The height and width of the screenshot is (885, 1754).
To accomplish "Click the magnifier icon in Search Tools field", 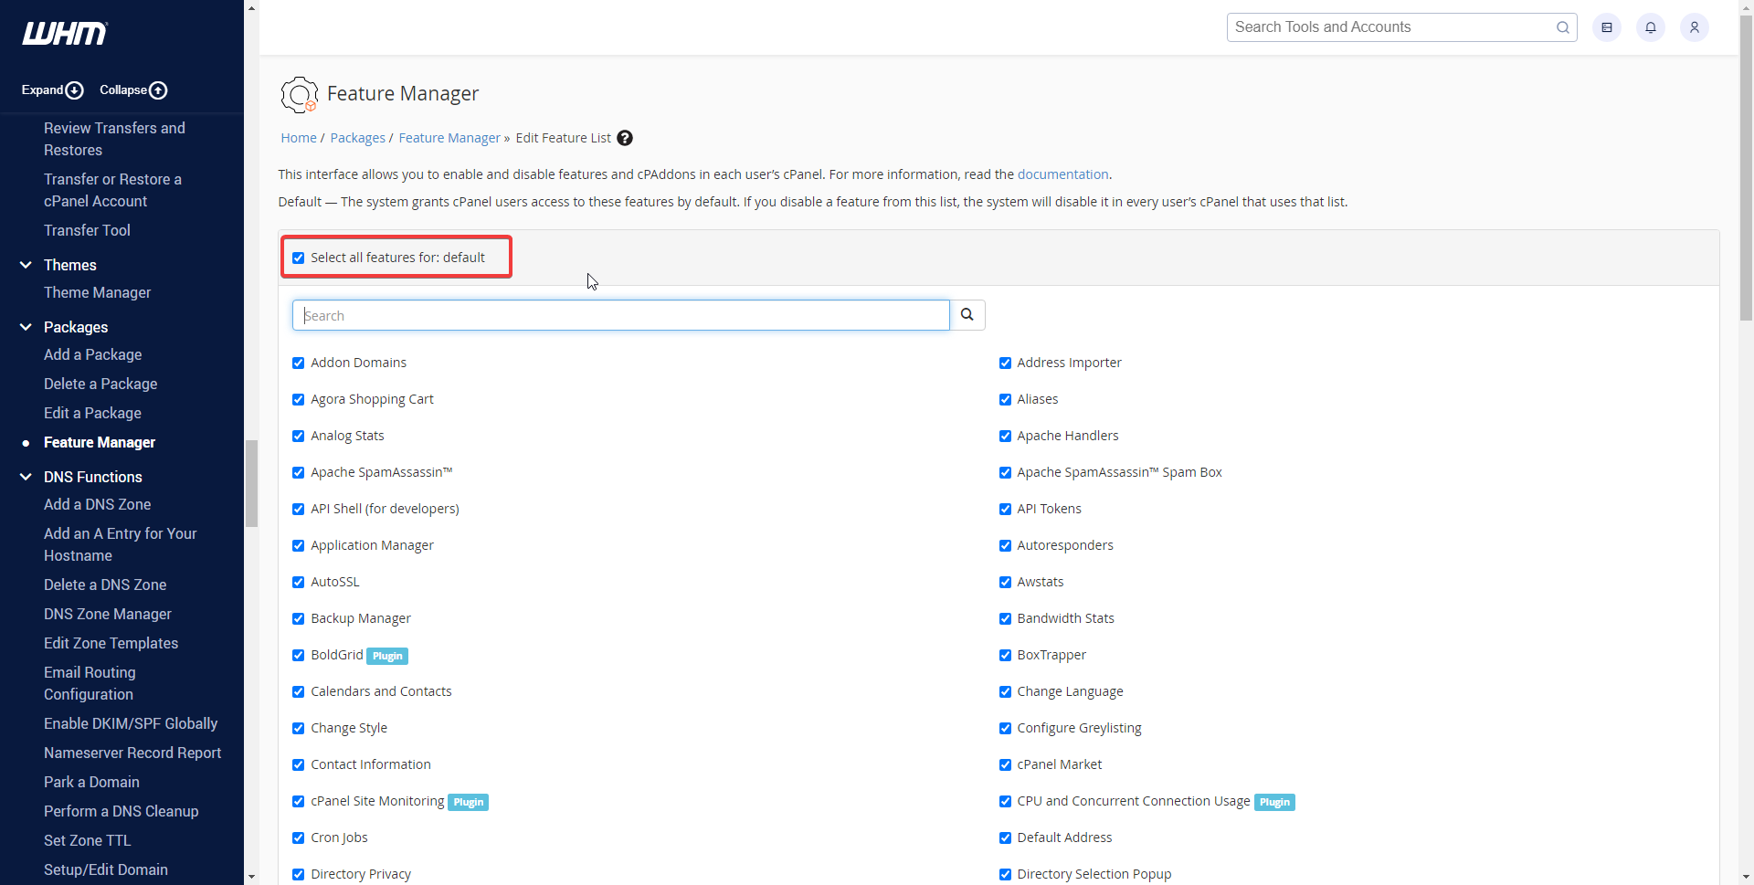I will (1563, 27).
